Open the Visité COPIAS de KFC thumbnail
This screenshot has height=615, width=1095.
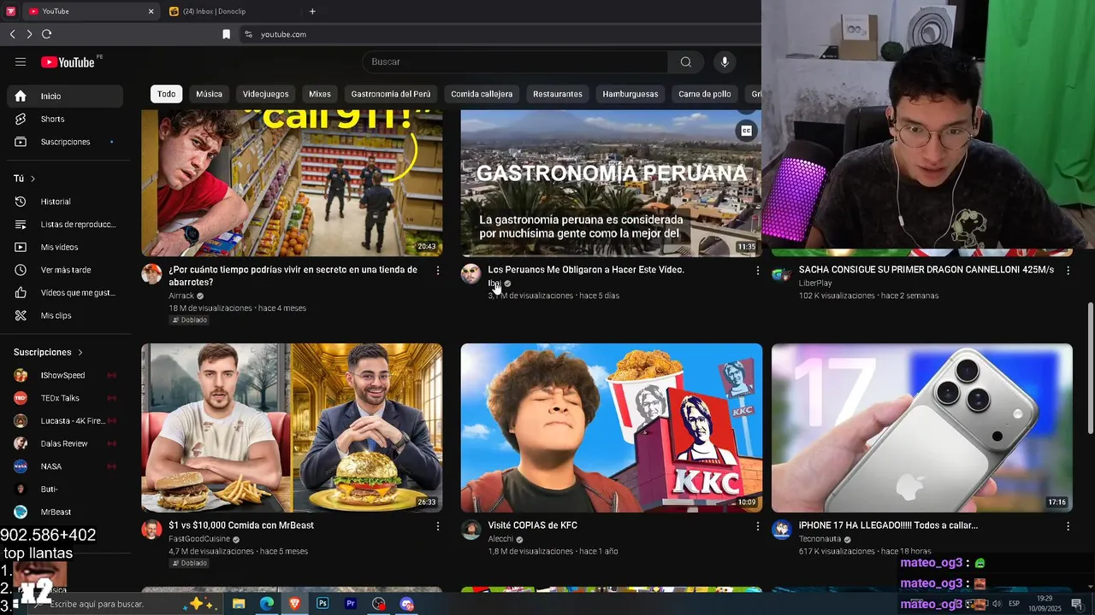[611, 428]
